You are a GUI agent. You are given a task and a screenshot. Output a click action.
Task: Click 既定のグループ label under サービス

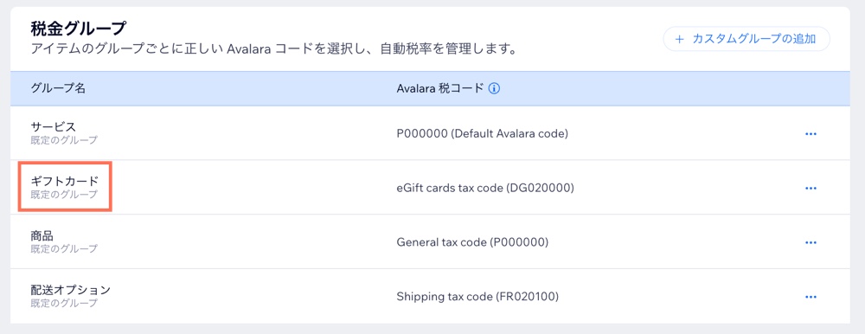click(64, 140)
